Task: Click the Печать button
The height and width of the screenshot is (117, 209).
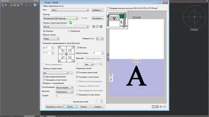Action: tap(70, 107)
